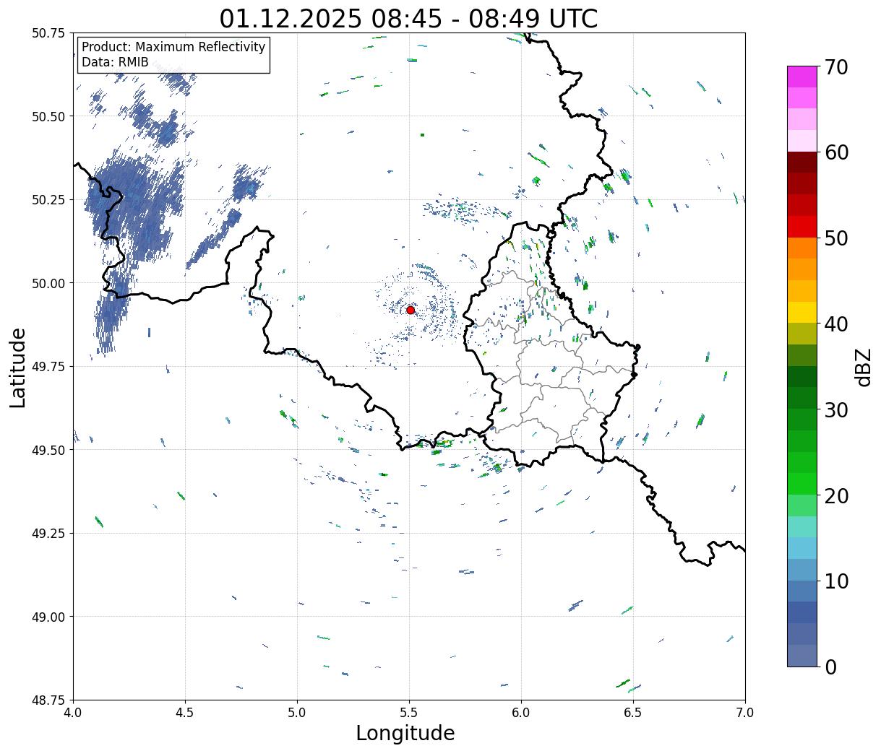
Task: Click the orange colorbar swatch below 50
Action: 802,248
